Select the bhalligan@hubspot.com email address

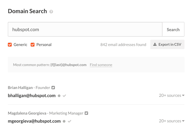point(31,96)
